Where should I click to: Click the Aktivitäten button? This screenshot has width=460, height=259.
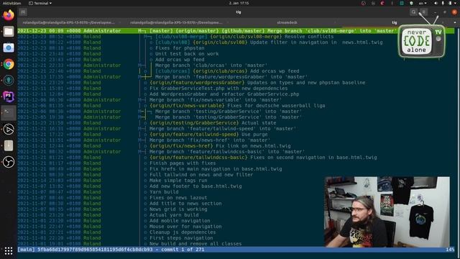[11, 3]
